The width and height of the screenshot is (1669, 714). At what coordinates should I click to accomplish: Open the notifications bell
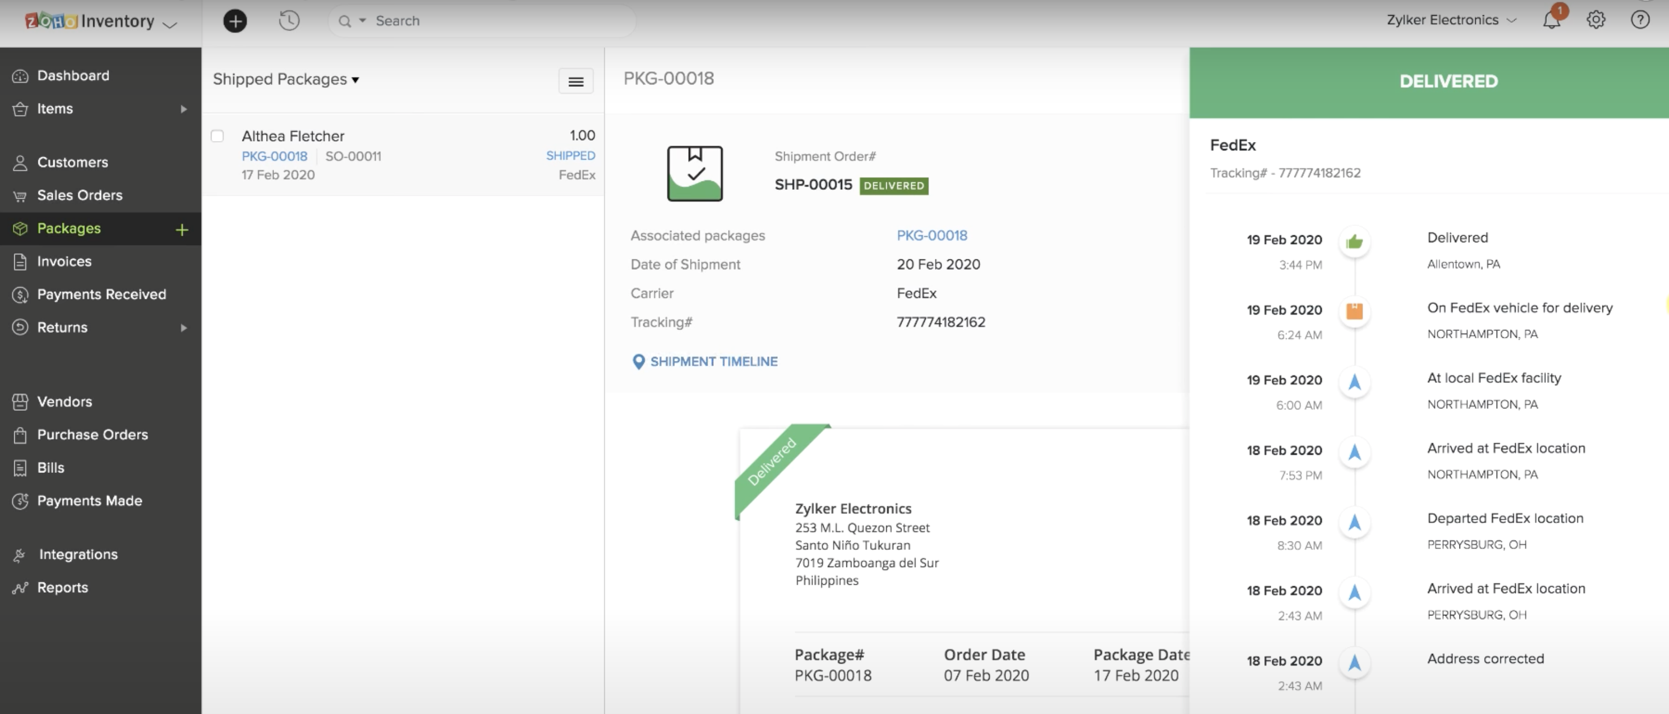[1552, 20]
